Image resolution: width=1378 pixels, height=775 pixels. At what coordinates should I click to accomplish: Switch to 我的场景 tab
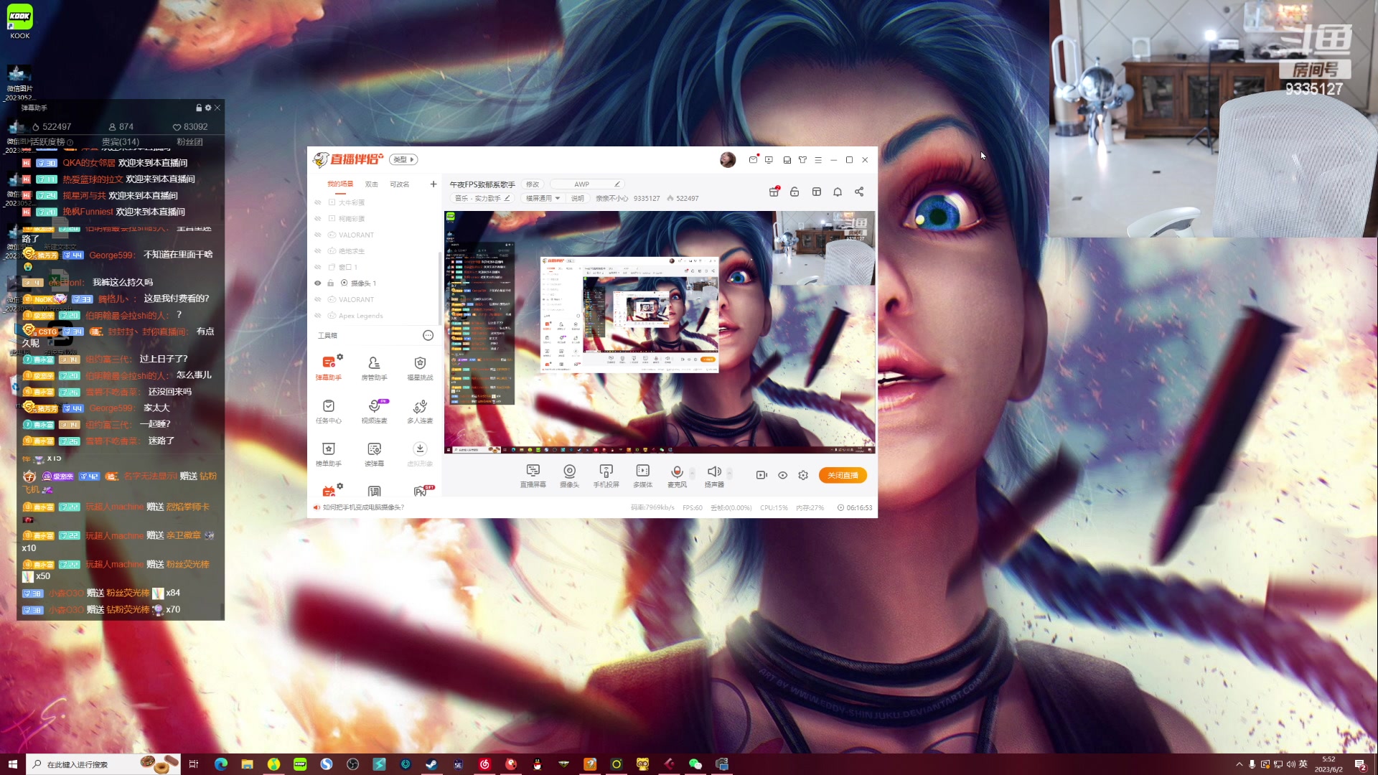(340, 184)
